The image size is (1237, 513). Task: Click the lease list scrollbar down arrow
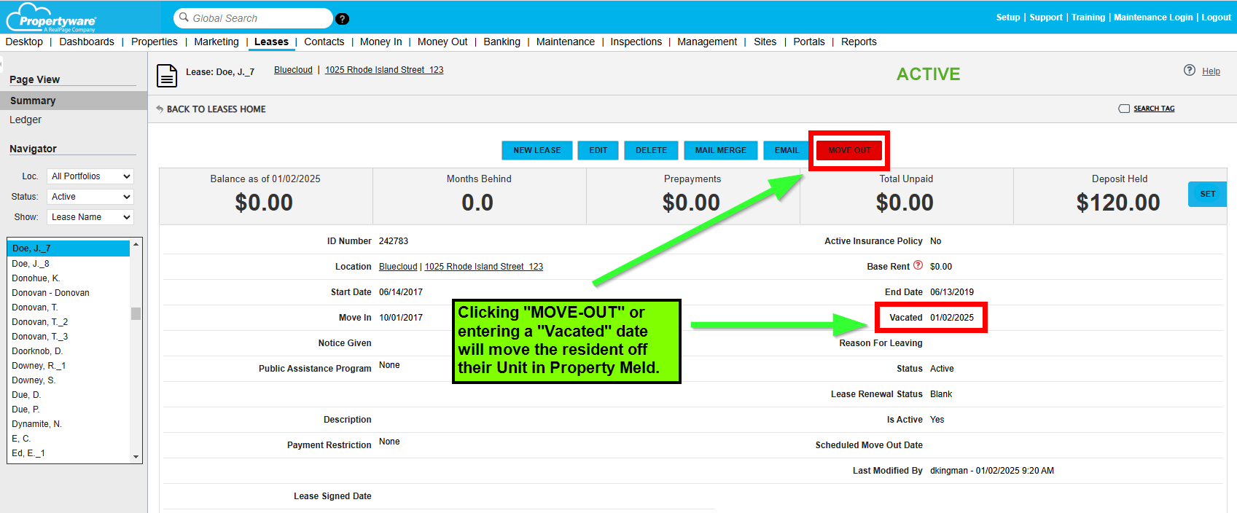(136, 457)
